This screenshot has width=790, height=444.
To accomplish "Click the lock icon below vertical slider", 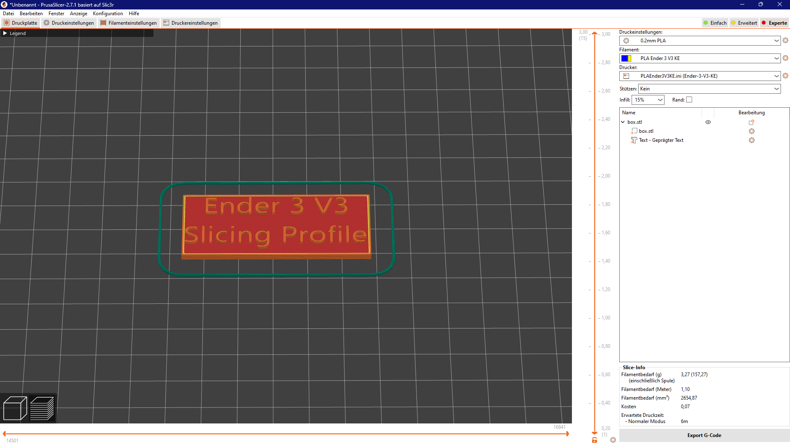I will [x=595, y=440].
